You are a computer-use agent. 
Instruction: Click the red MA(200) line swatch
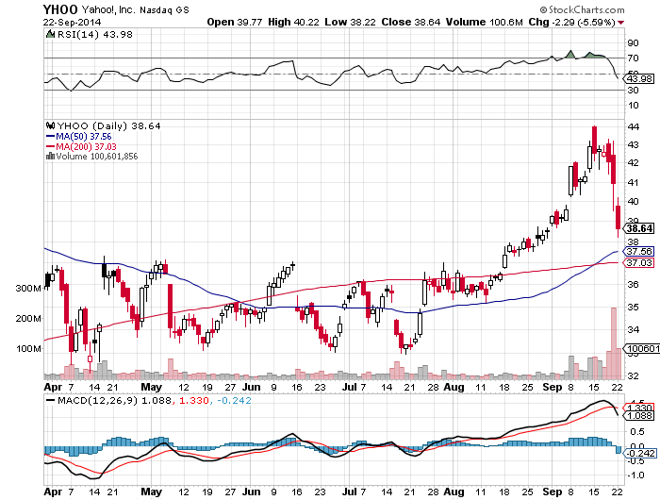pos(50,146)
